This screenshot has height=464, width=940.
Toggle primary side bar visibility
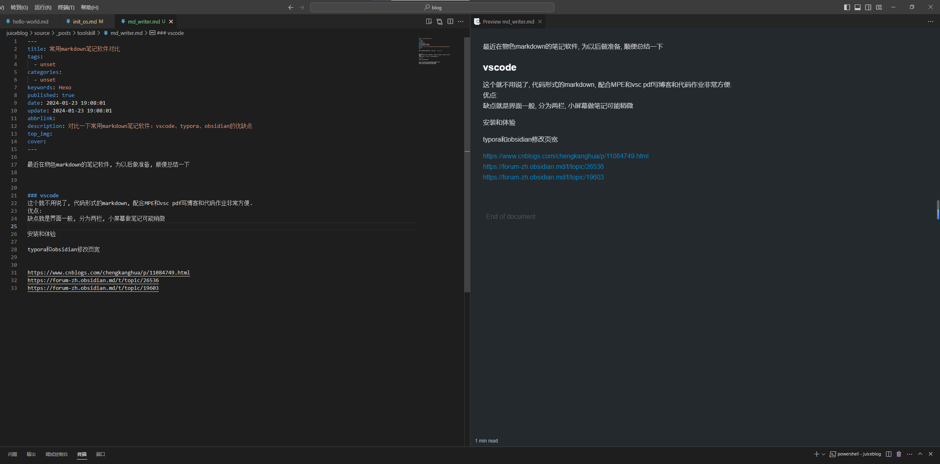847,7
